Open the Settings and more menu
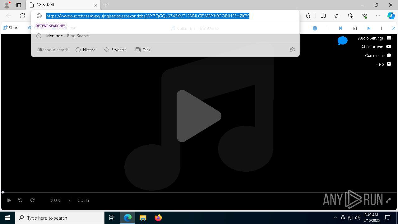 pyautogui.click(x=378, y=16)
